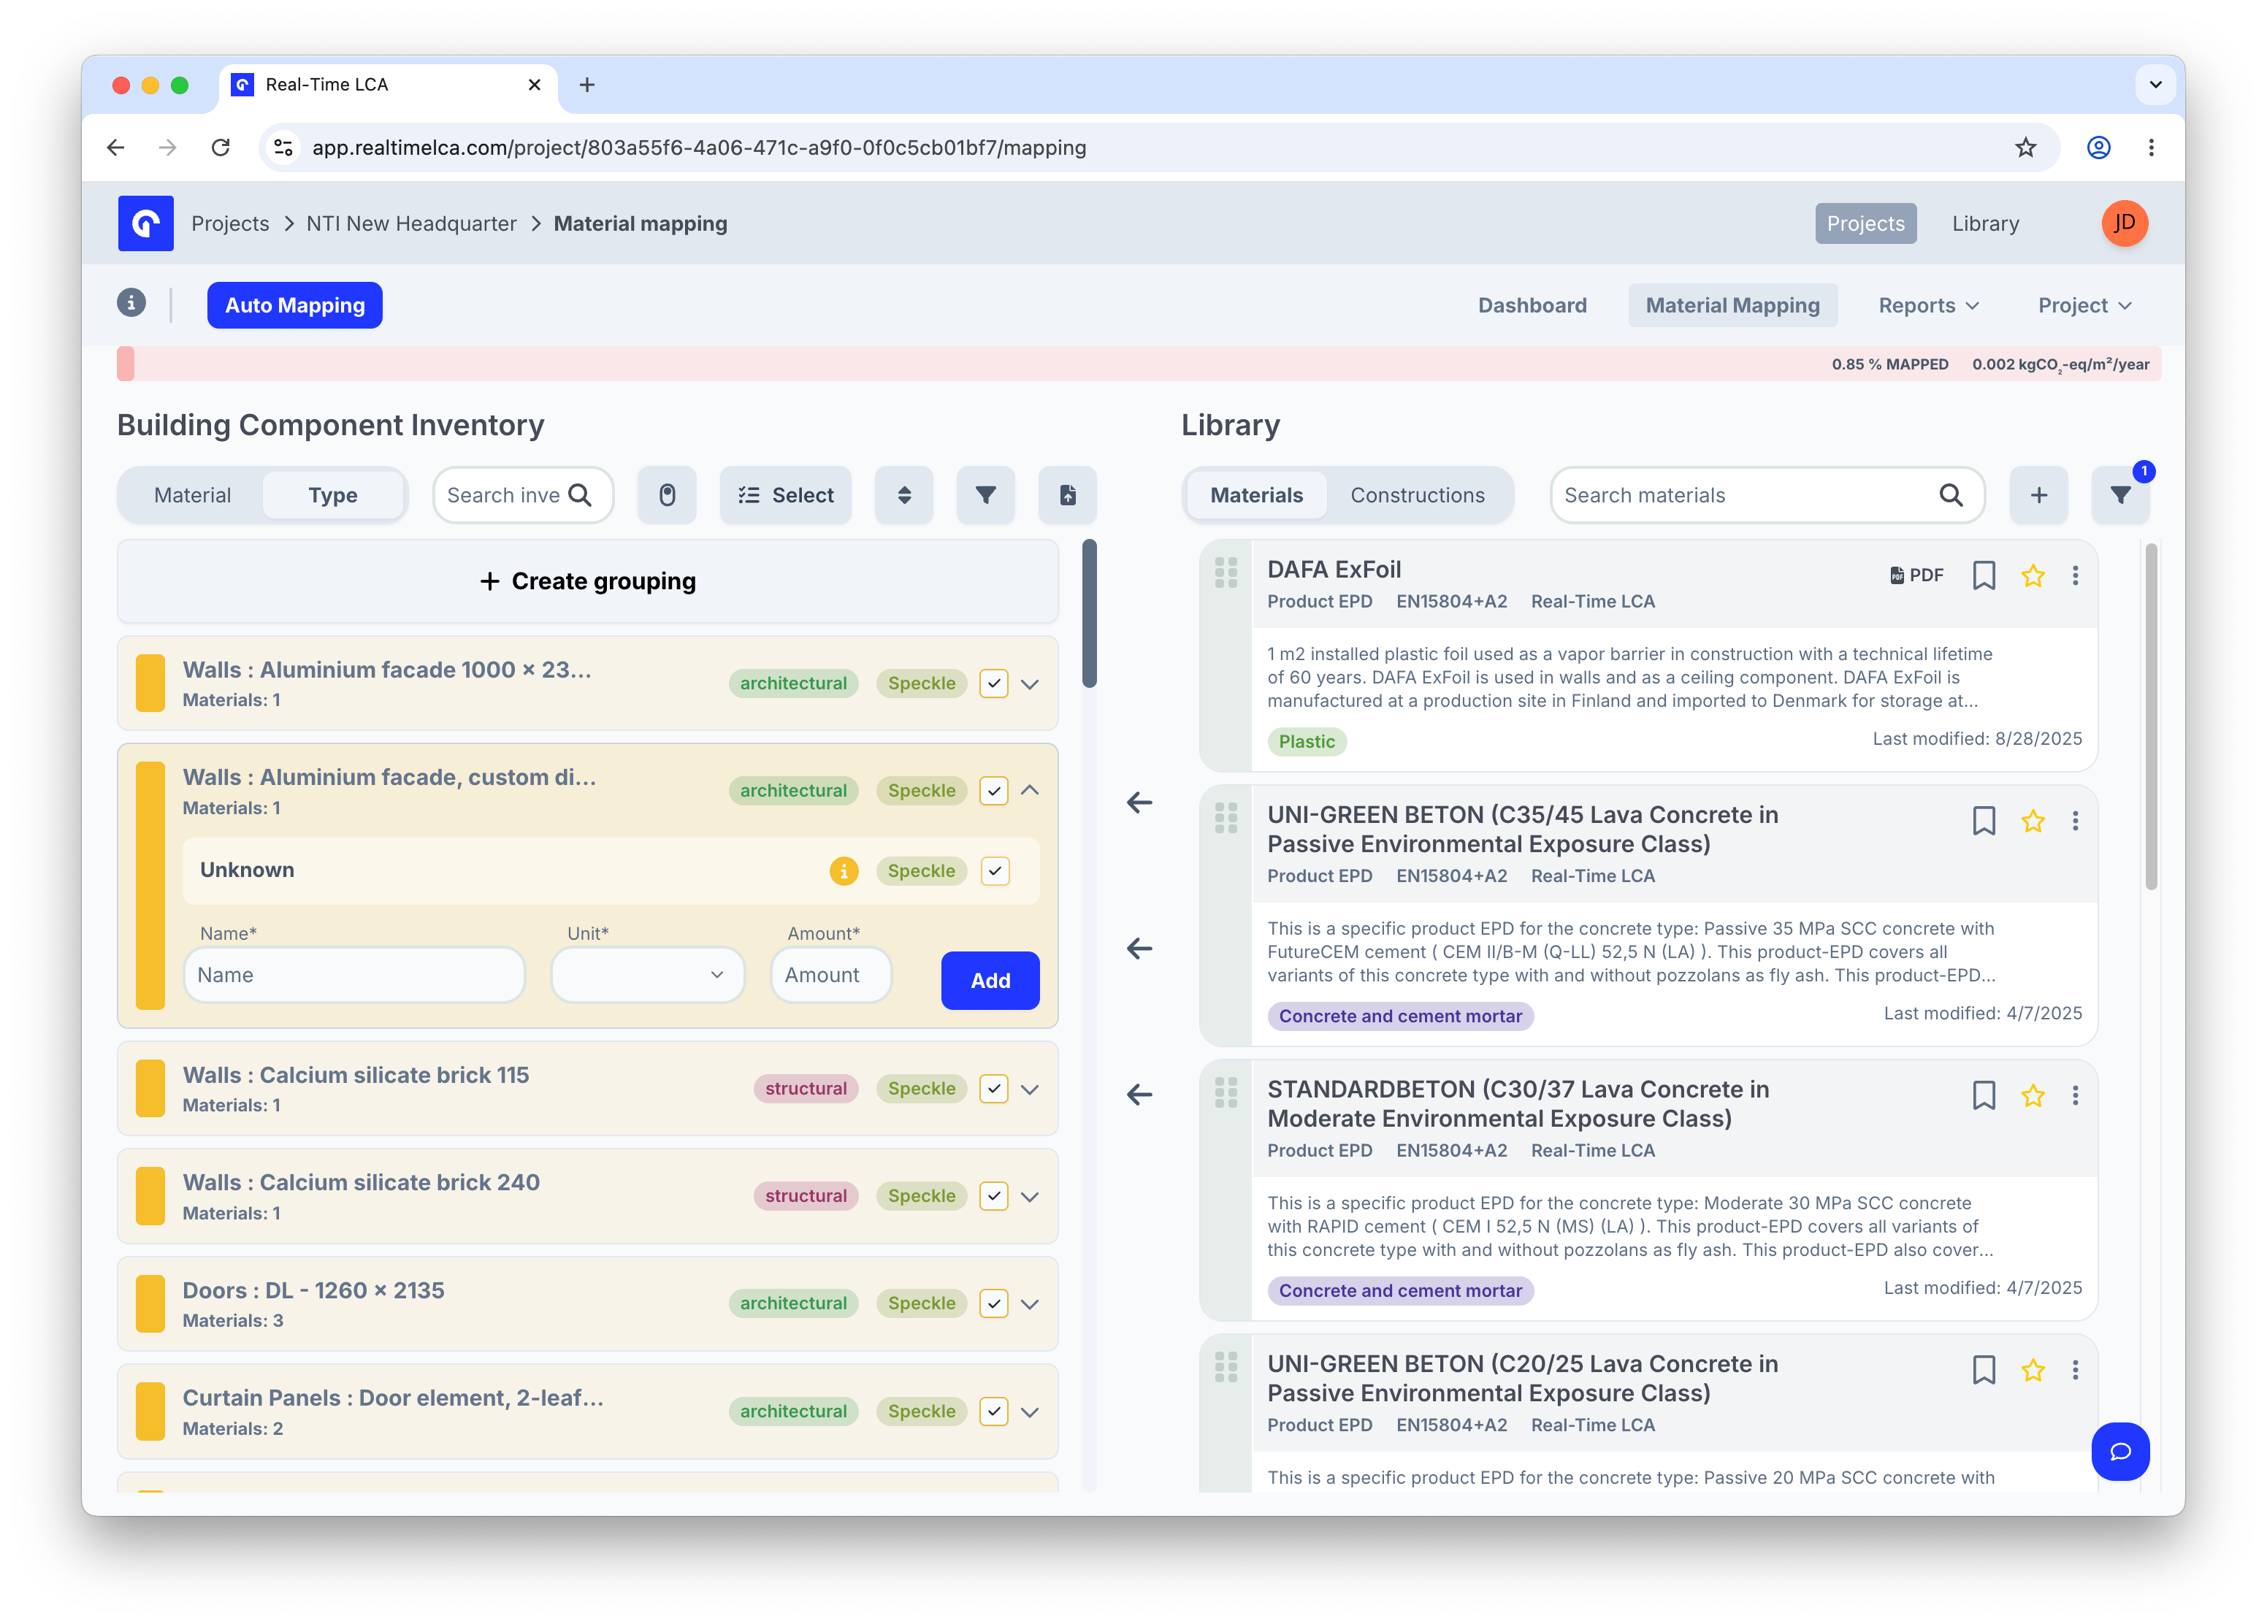Click the Select button in inventory toolbar

pos(786,494)
